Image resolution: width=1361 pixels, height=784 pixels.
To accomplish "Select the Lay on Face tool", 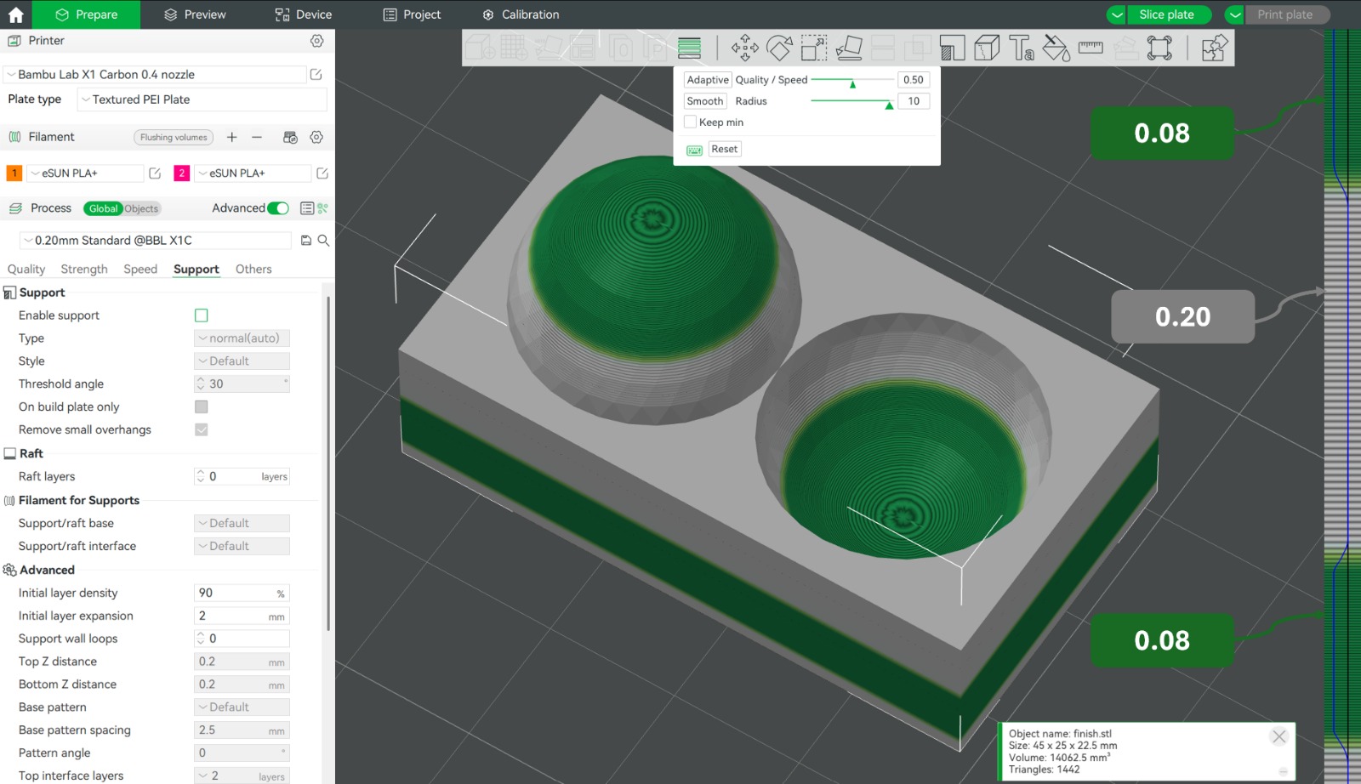I will pos(849,48).
